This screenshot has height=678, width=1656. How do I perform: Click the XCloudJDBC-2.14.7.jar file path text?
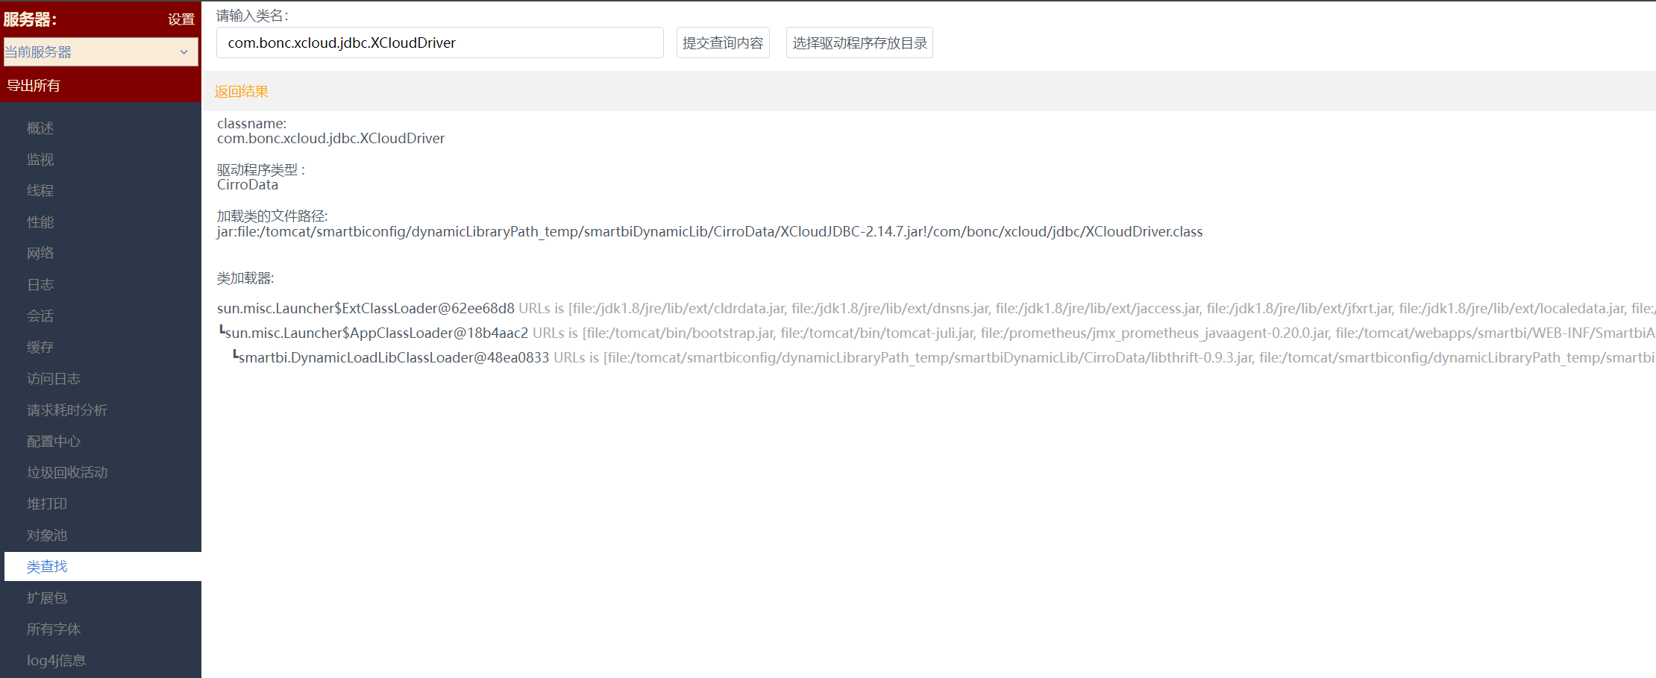pos(710,232)
